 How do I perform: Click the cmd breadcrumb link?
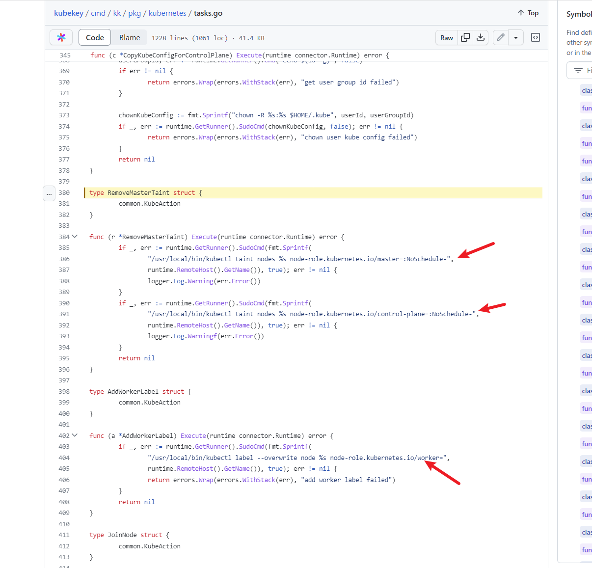pos(98,13)
